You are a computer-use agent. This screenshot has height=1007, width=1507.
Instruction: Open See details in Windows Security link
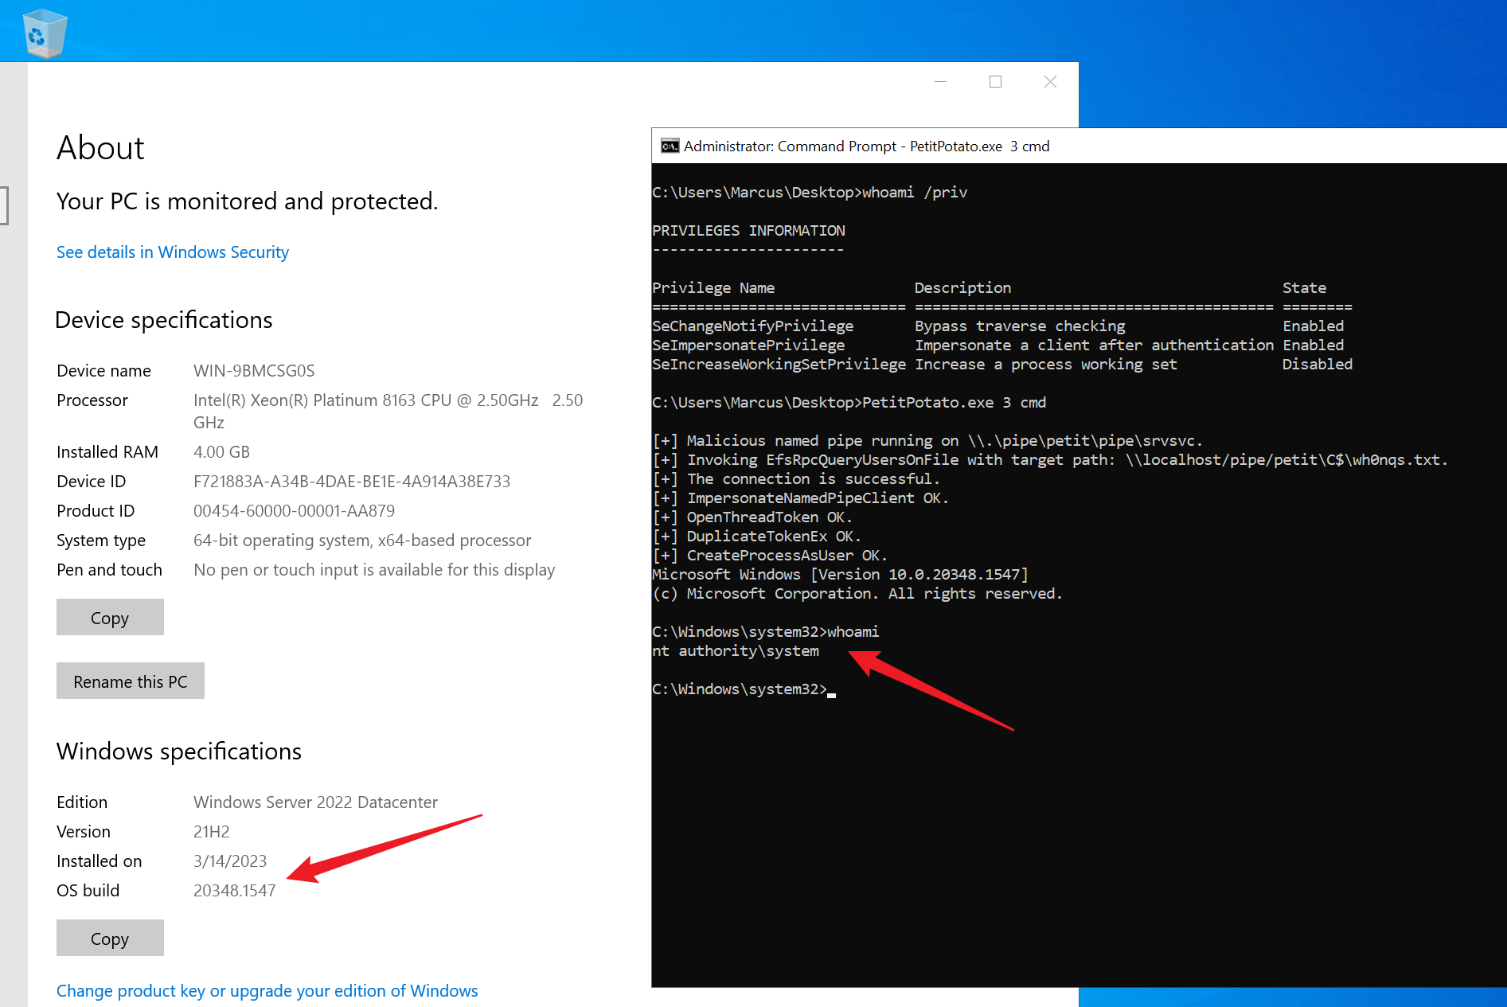click(x=173, y=252)
